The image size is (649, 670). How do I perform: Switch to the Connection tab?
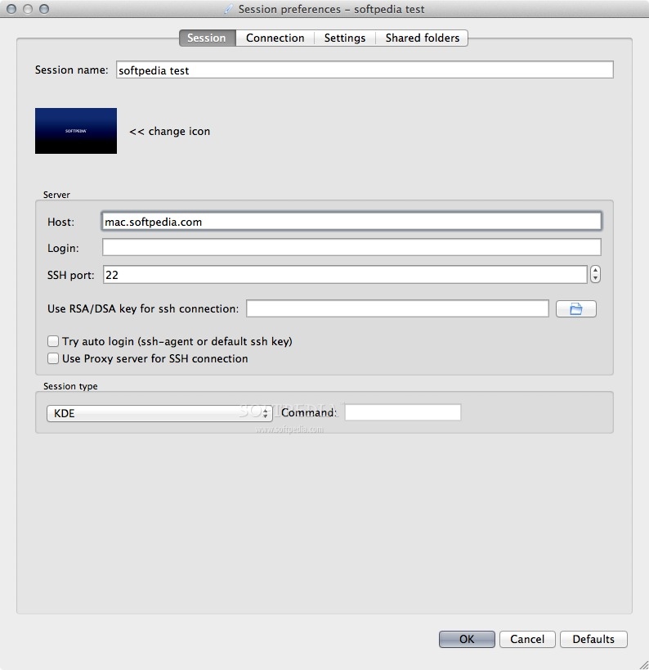click(x=275, y=38)
